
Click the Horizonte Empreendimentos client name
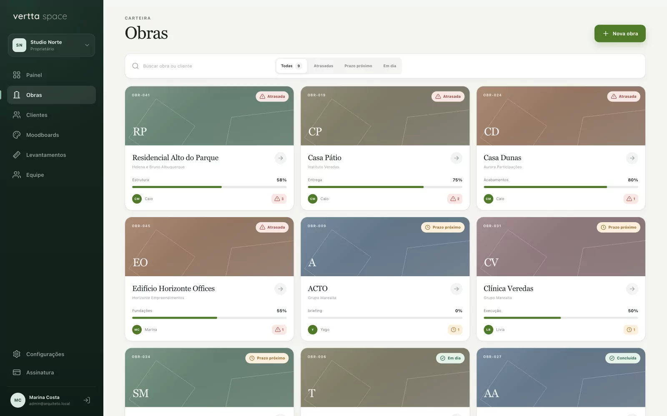click(158, 298)
